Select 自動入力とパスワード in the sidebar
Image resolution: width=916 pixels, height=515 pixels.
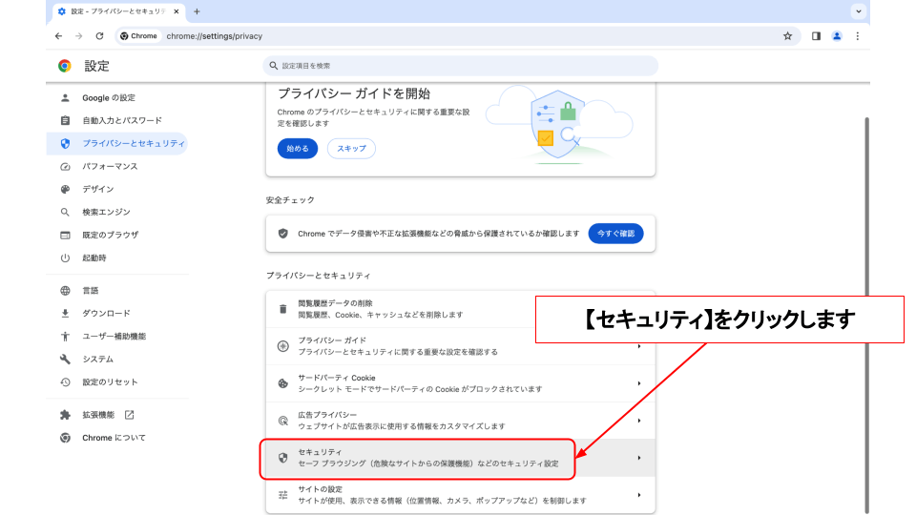click(121, 120)
